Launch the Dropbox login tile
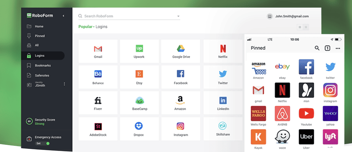352x152 pixels. pyautogui.click(x=139, y=129)
